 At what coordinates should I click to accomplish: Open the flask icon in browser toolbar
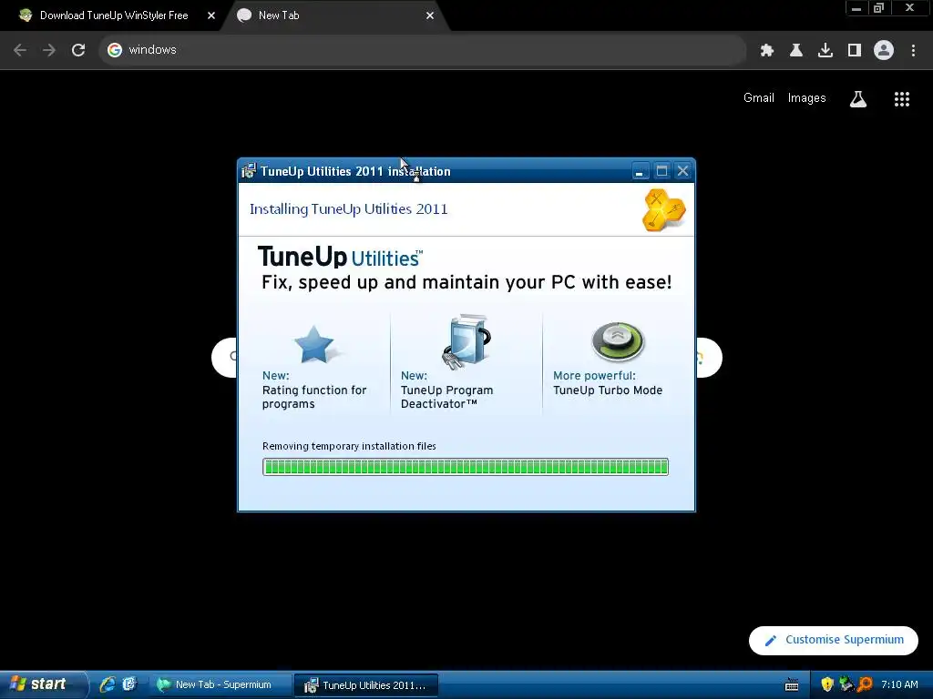796,50
